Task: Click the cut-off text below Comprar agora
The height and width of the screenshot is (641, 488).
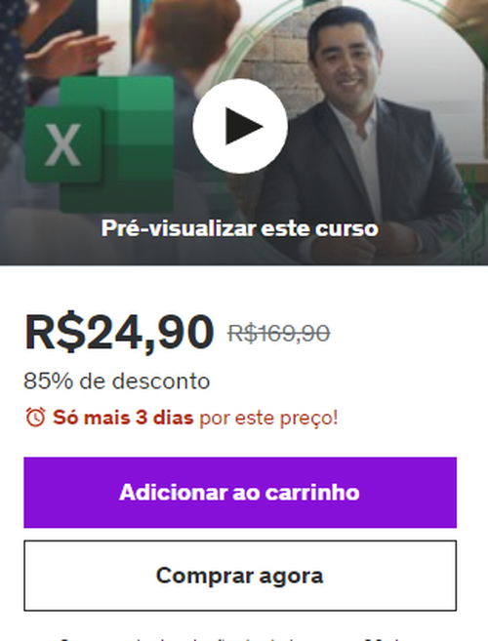Action: click(x=240, y=638)
